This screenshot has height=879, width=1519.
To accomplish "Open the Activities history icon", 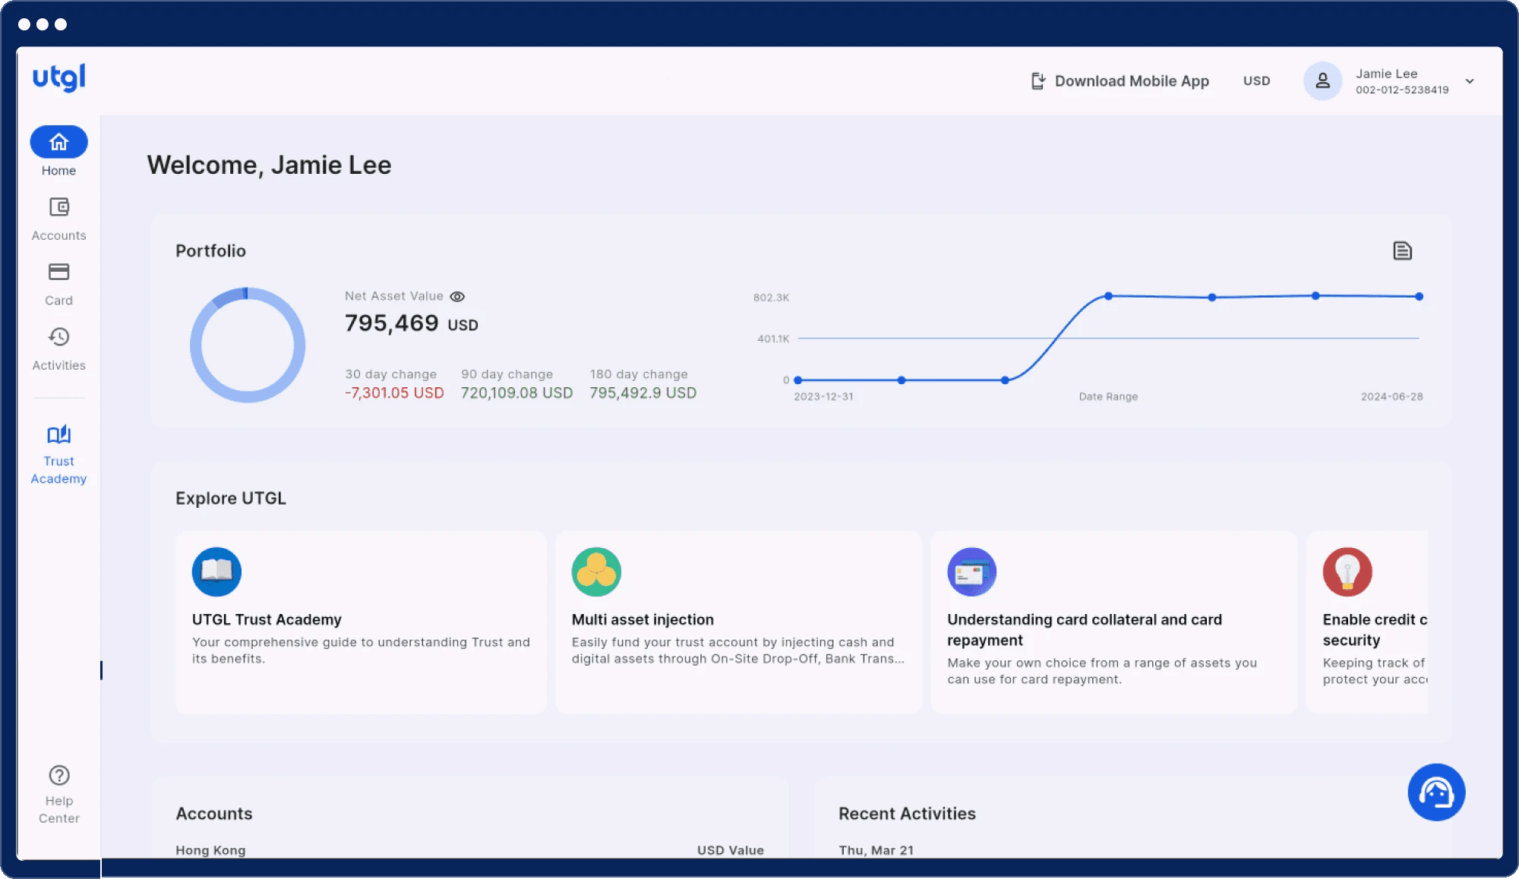I will pyautogui.click(x=58, y=337).
